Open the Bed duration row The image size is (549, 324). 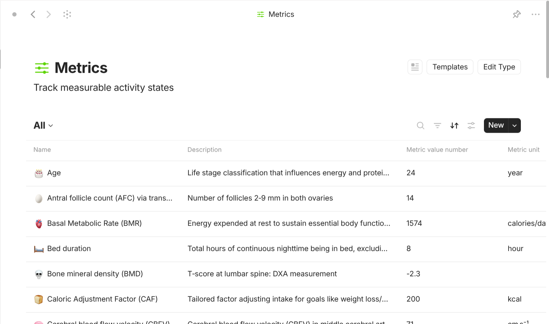pos(69,249)
